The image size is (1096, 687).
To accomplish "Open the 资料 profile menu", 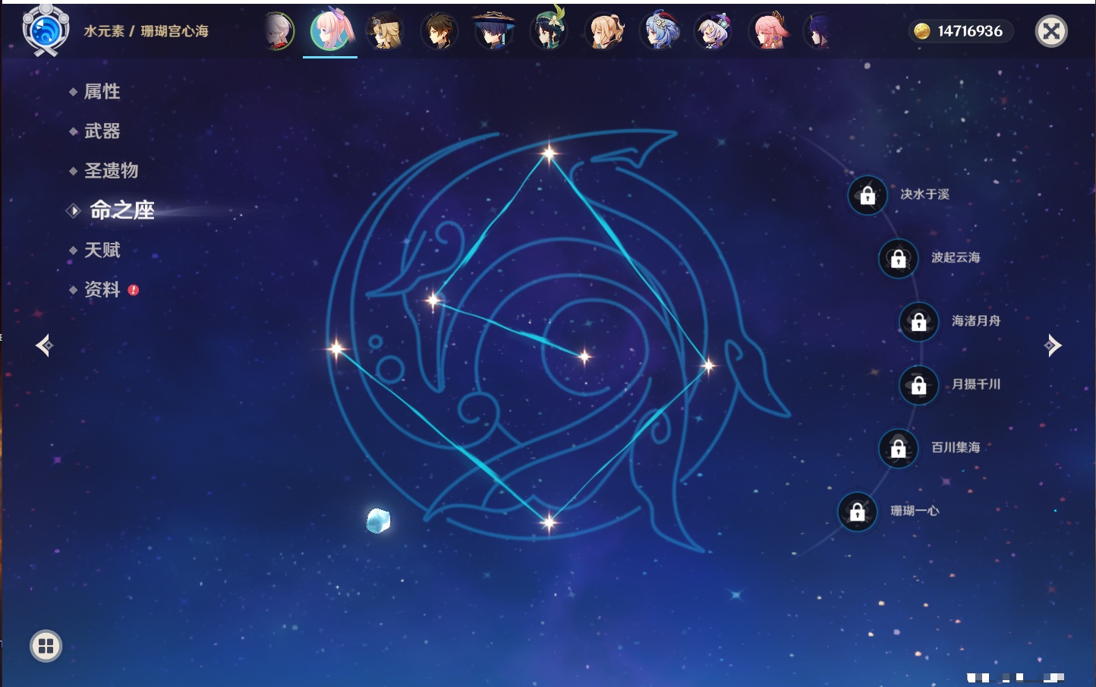I will (102, 289).
